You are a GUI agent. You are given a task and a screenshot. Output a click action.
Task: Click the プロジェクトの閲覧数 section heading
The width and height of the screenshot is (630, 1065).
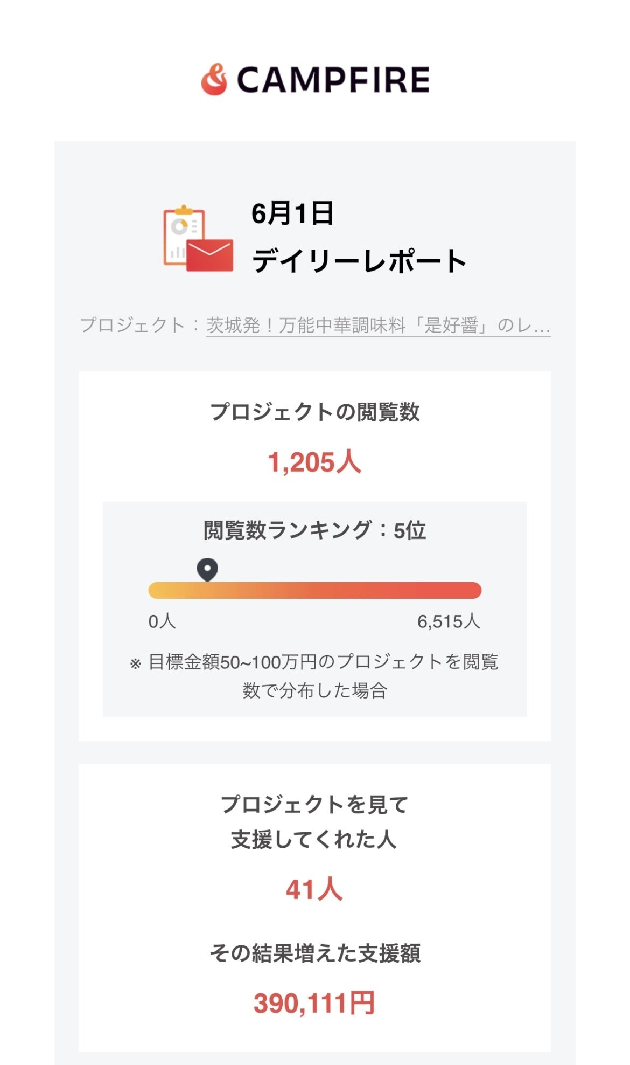(315, 412)
